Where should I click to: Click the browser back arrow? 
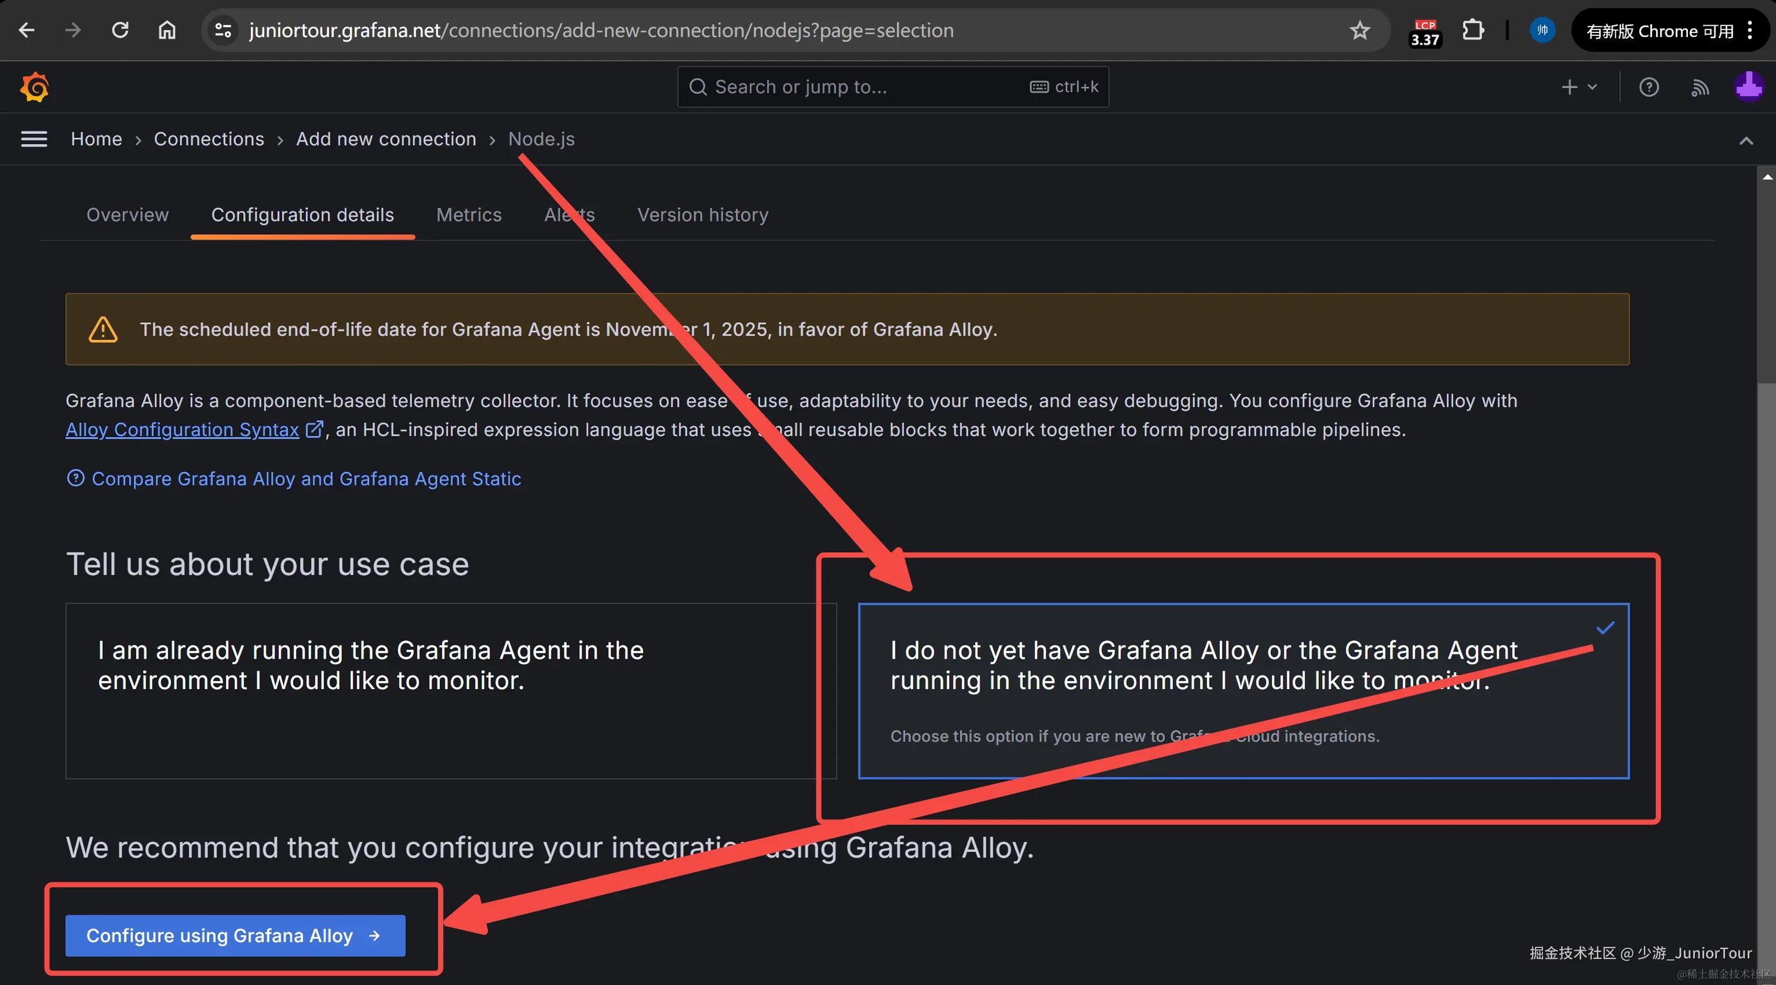click(27, 31)
